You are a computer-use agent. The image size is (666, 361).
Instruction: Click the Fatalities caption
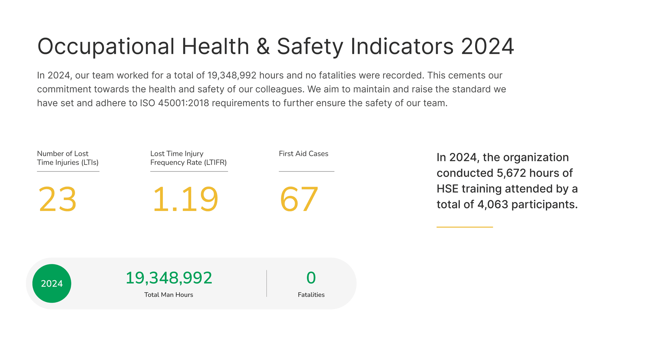pos(311,295)
